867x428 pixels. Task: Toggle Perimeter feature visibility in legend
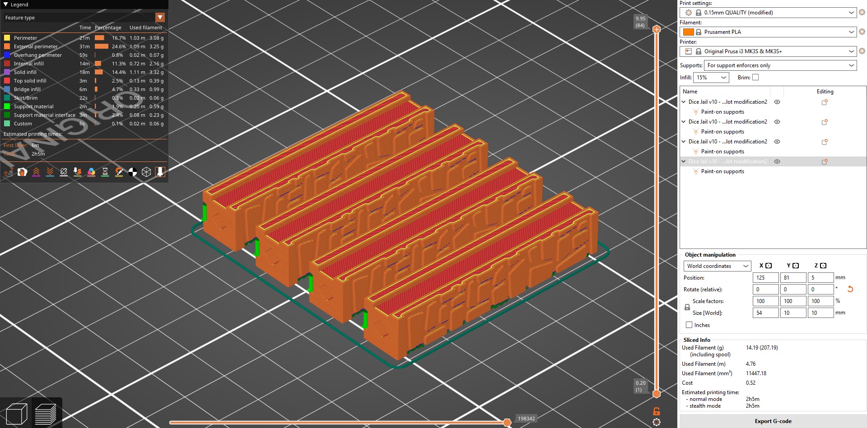[84, 38]
